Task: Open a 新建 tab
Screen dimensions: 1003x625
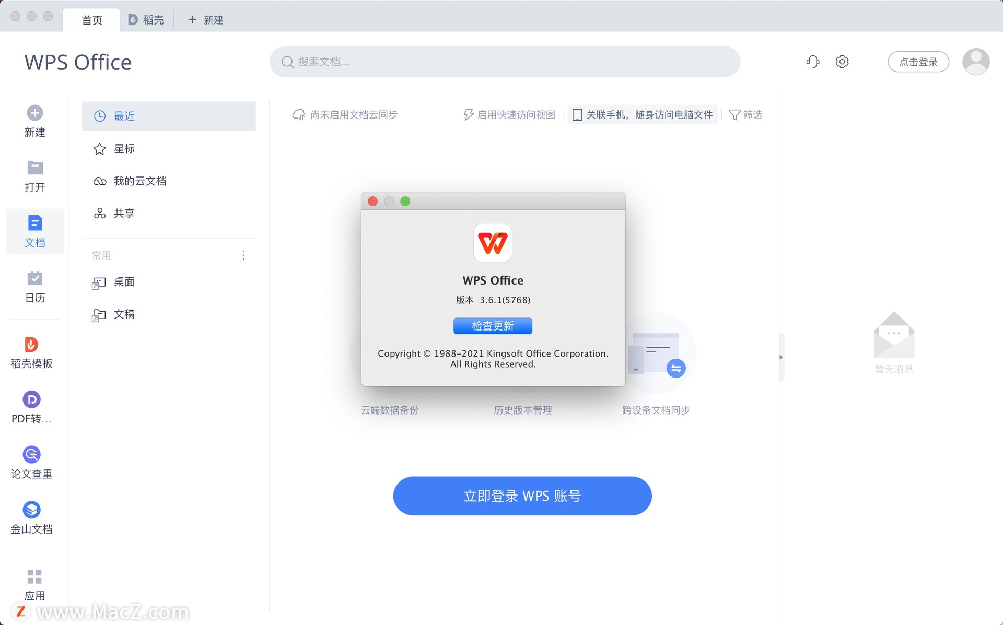Action: coord(206,20)
